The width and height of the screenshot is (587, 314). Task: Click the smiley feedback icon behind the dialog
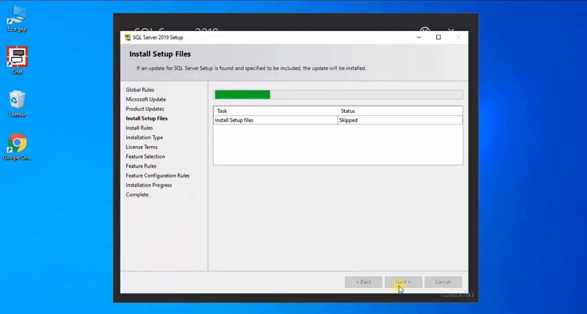425,30
